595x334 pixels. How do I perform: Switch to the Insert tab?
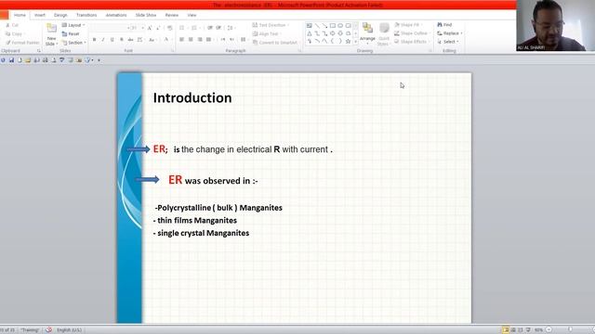(40, 15)
